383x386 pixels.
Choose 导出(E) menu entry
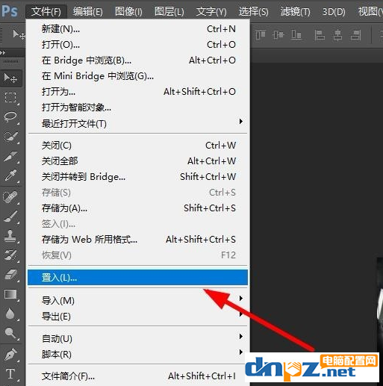[x=137, y=317]
